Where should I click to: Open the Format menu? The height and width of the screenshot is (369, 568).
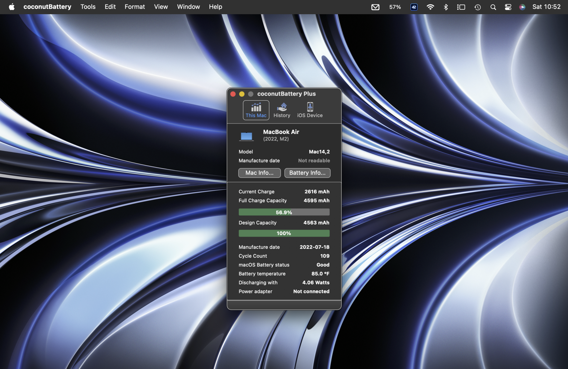tap(135, 7)
